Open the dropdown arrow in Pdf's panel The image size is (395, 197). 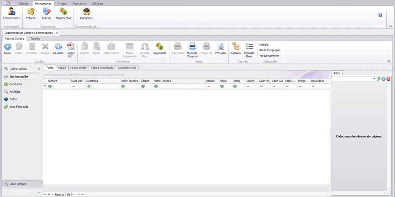point(374,79)
